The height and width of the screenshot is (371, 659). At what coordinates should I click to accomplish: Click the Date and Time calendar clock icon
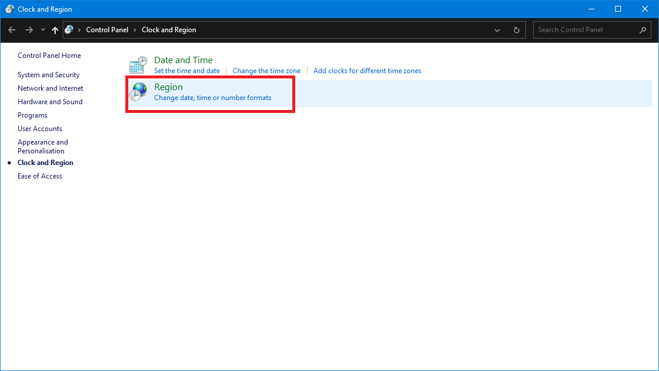(138, 65)
